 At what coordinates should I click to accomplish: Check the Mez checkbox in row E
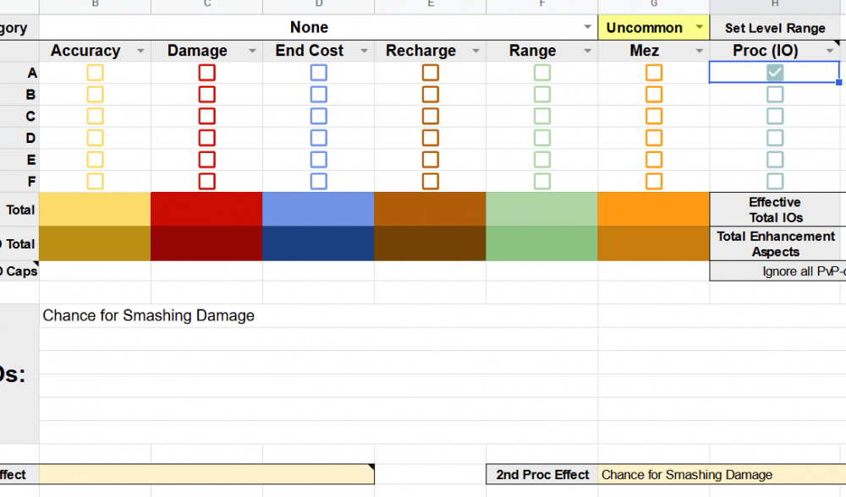pyautogui.click(x=653, y=159)
